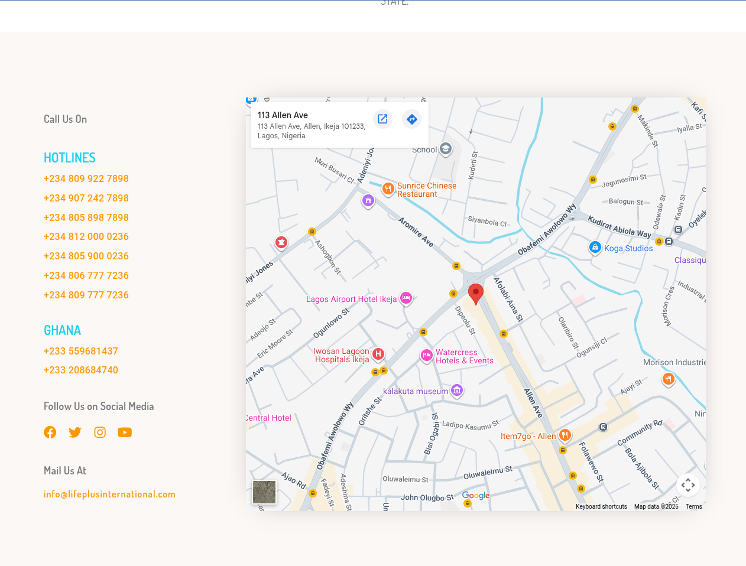746x566 pixels.
Task: Call hotline +234 805 898 7898
Action: [86, 217]
